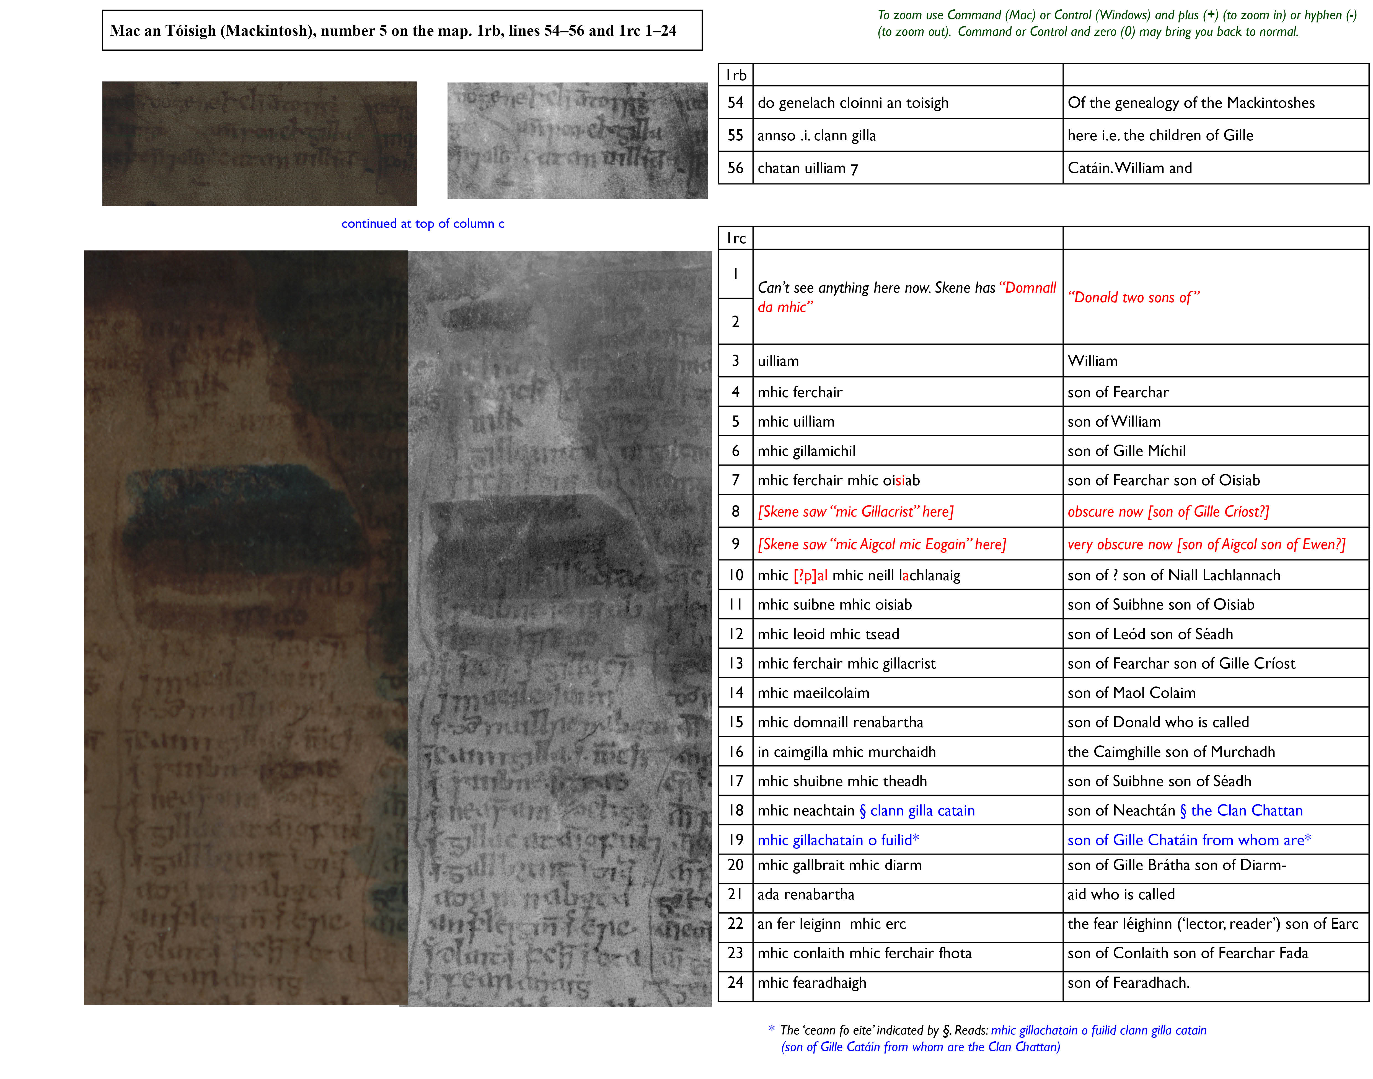Select cell 'in caimgilla mhic murchaidh'
Viewport: 1373px width, 1079px height.
907,752
